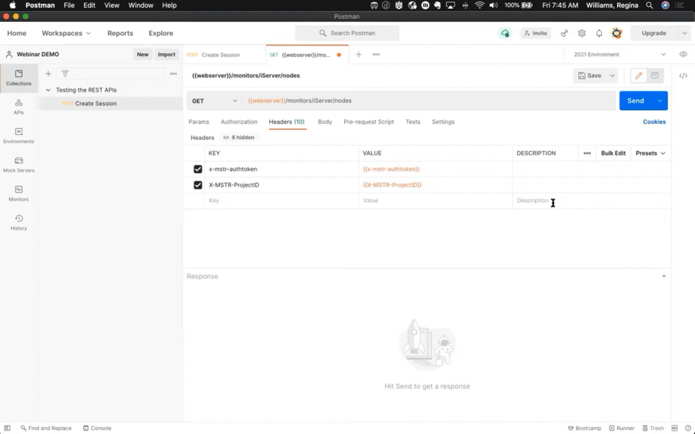Viewport: 695px width, 434px height.
Task: Click the Import button
Action: coord(166,54)
